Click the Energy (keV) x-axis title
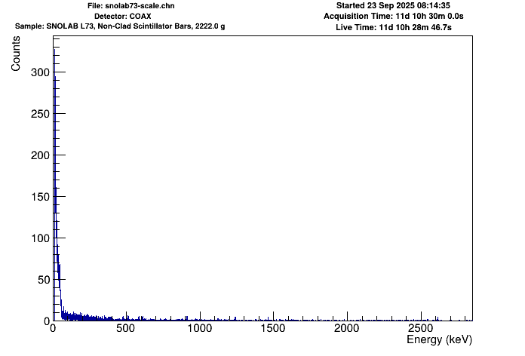525x356 pixels. coord(437,340)
